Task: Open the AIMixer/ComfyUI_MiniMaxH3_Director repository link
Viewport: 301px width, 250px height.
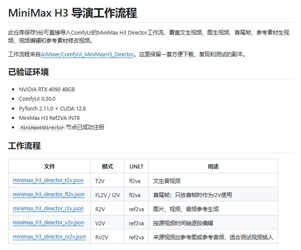Action: 87,54
